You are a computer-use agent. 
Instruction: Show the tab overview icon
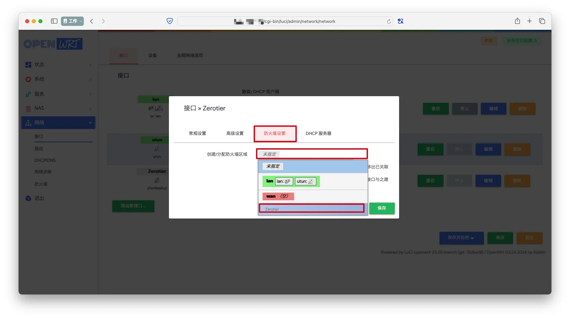tap(542, 21)
